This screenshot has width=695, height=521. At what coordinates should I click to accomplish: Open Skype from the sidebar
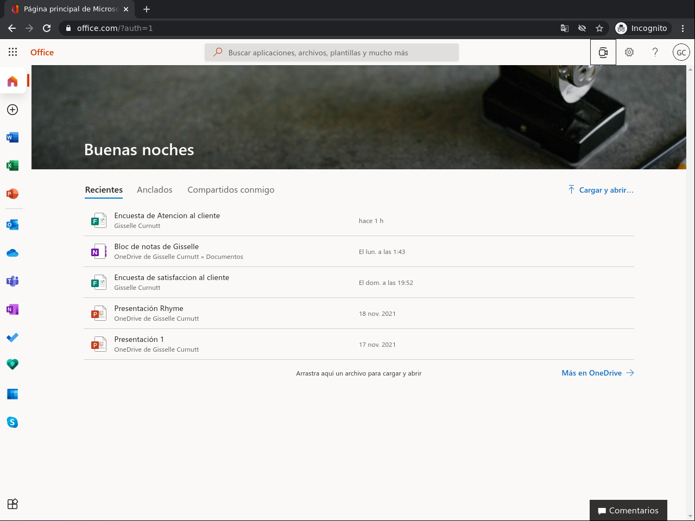[12, 422]
